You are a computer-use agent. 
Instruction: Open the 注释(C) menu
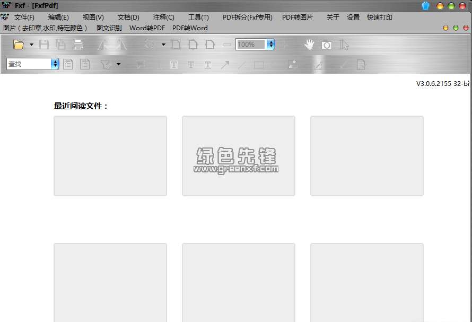(x=163, y=18)
